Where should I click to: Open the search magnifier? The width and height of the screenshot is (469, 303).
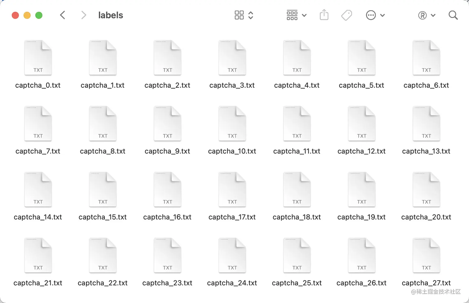coord(453,15)
